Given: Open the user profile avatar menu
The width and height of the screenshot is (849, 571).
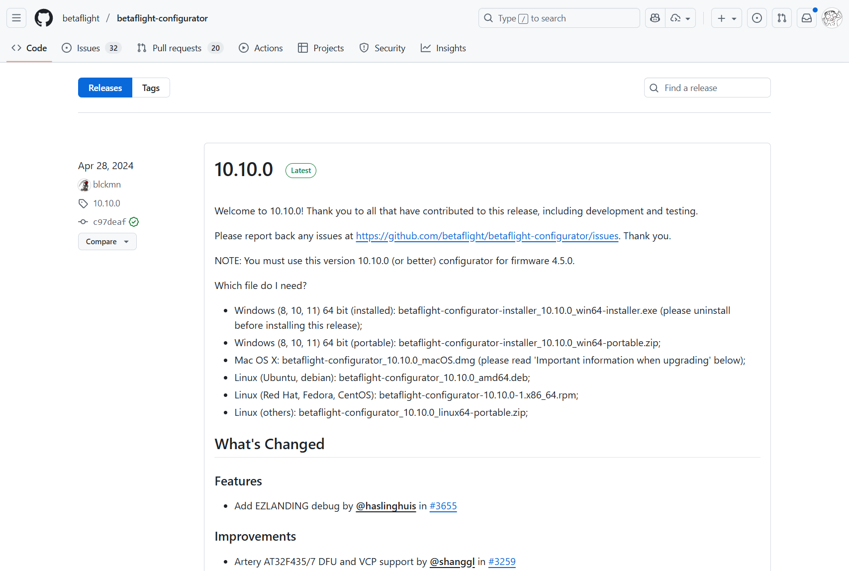Looking at the screenshot, I should [832, 18].
